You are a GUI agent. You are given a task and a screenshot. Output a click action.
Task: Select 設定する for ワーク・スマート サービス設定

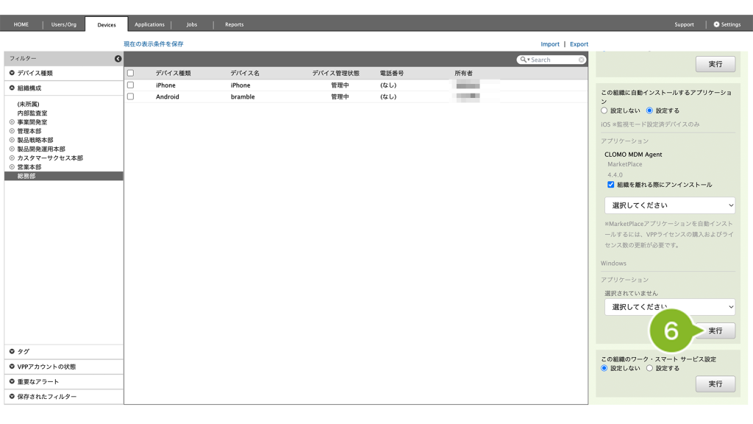649,368
